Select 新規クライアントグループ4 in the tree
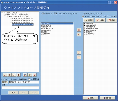This screenshot has width=118, height=101. click(23, 21)
